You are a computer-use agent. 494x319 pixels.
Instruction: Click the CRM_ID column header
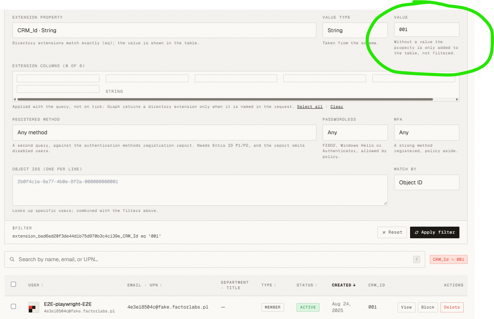coord(377,285)
